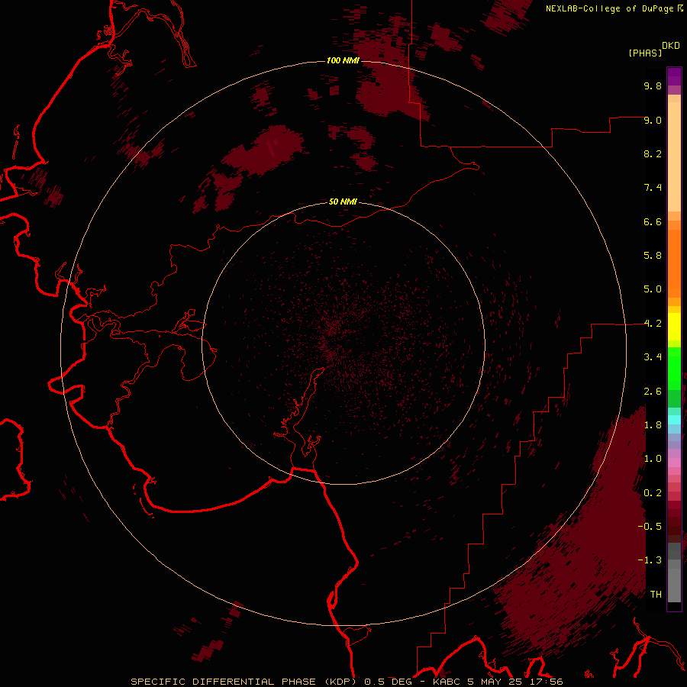Pick the yellow segment of the color bar

(674, 327)
